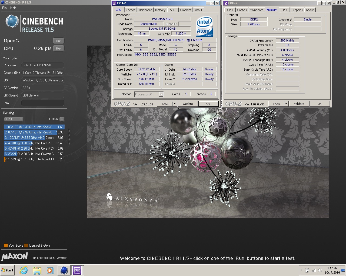Open About tab in left CPU-Z

198,10
